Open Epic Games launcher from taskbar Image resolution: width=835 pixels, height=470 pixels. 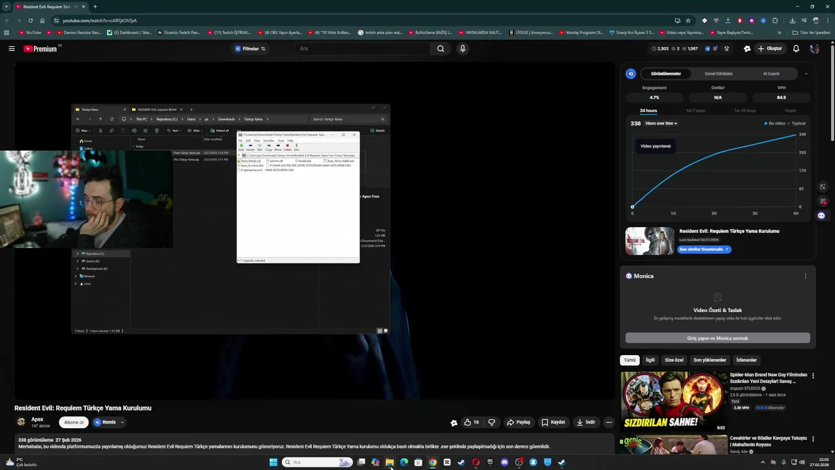(490, 462)
